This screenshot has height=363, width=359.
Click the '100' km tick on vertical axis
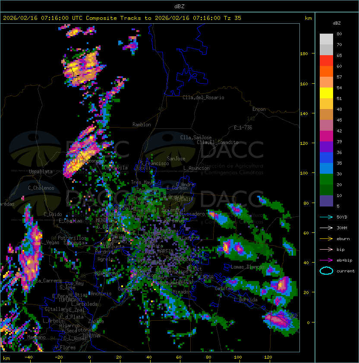(x=304, y=173)
